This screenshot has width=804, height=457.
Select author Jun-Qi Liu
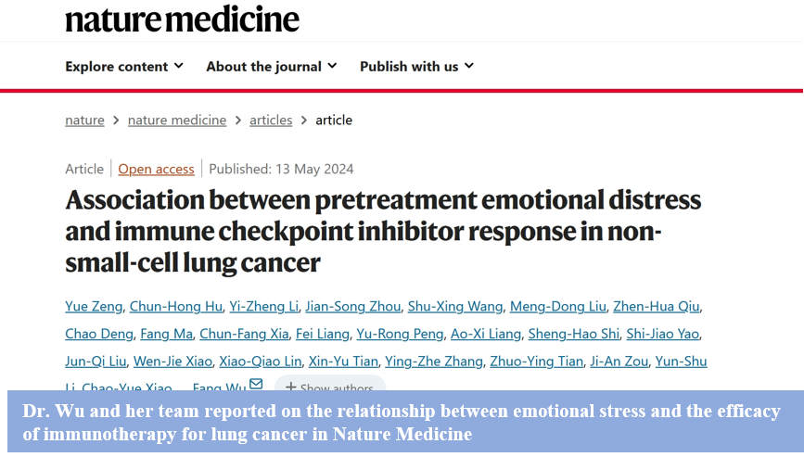click(93, 362)
